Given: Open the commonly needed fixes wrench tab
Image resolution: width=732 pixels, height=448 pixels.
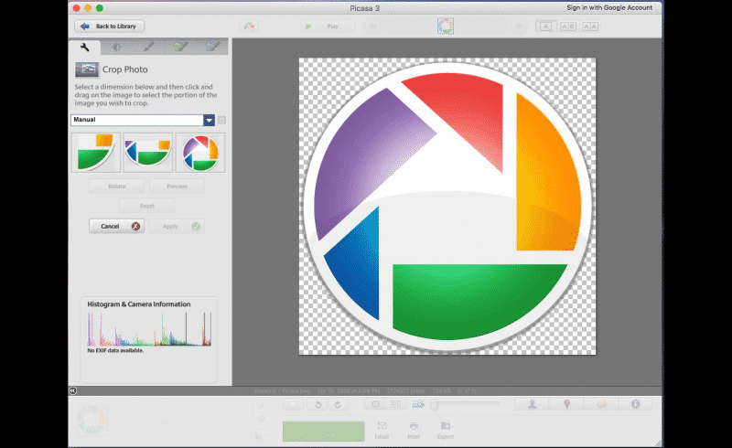Looking at the screenshot, I should pyautogui.click(x=84, y=48).
